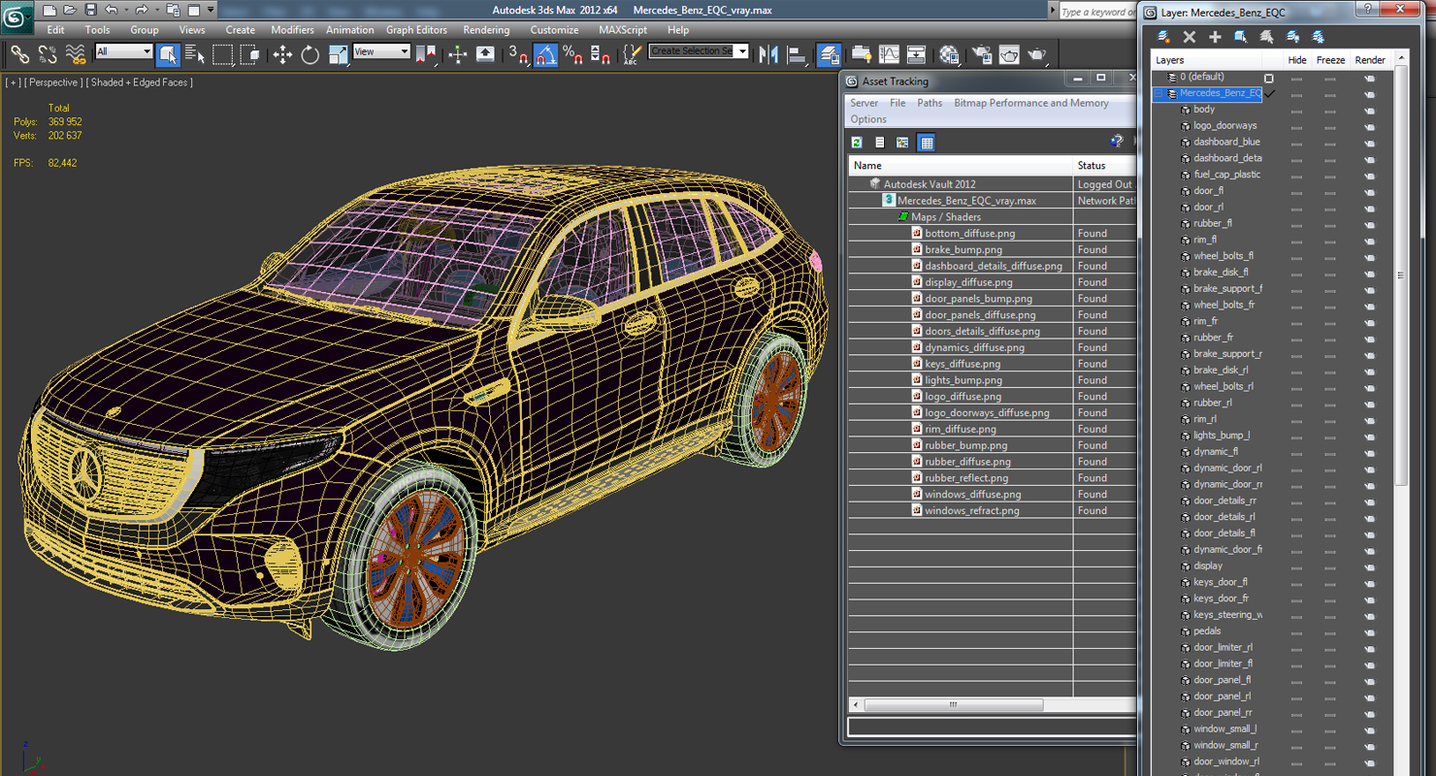Open the View reference coordinate dropdown
Screen dimensions: 1436x776
point(381,51)
